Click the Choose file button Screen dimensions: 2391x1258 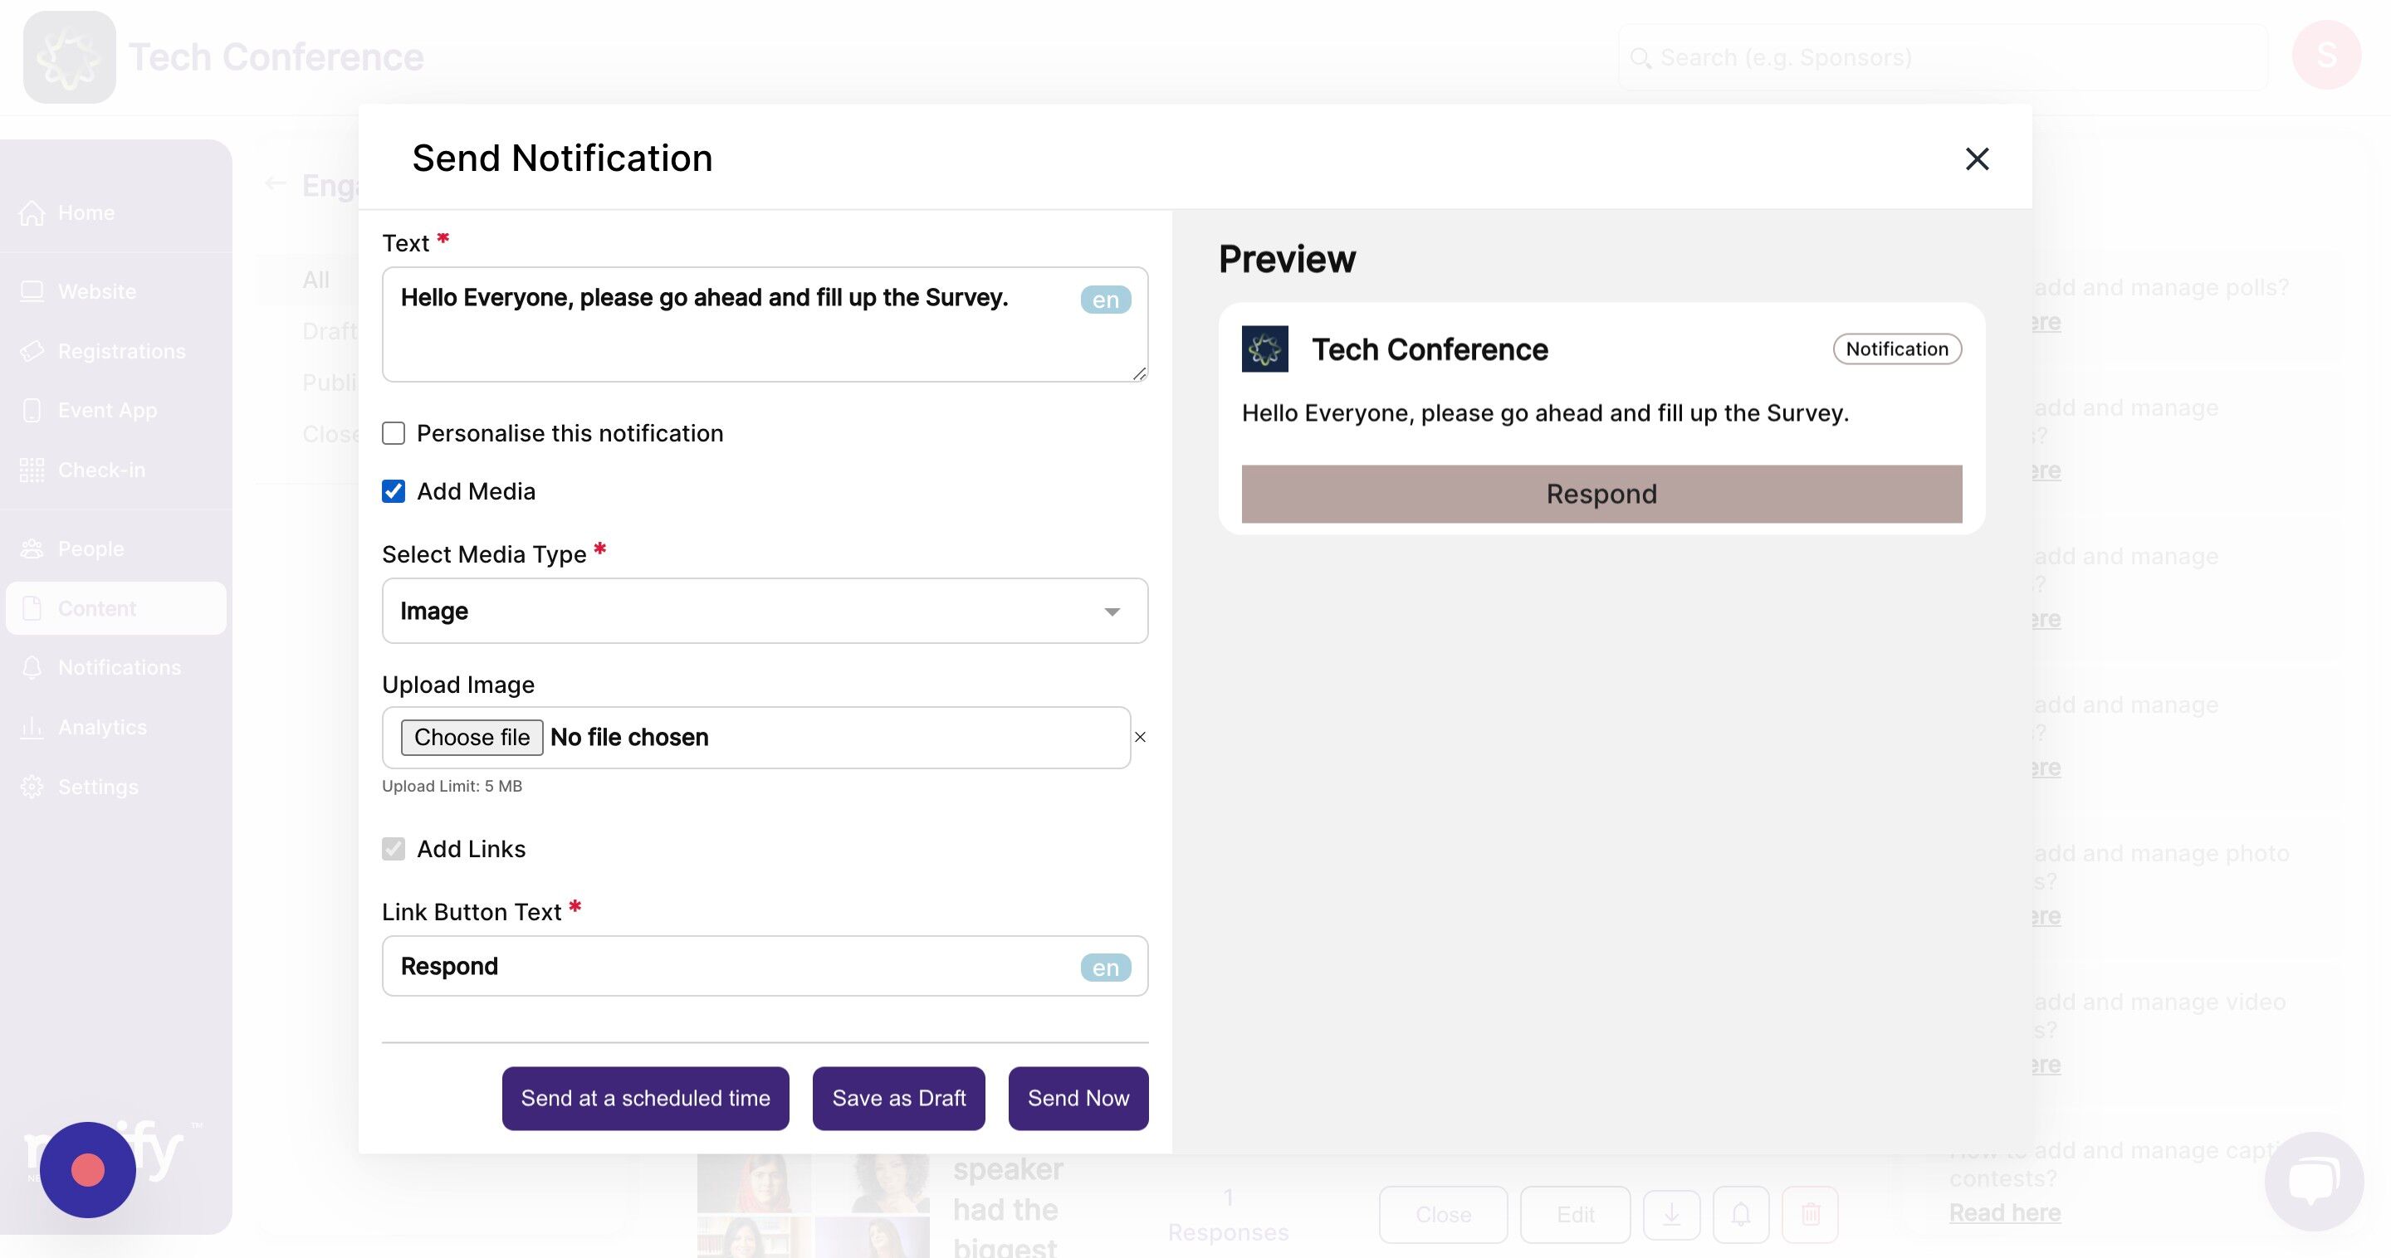coord(472,738)
